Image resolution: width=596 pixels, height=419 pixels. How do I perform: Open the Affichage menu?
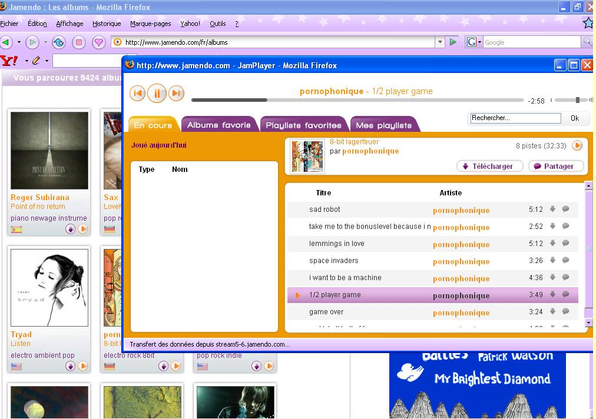pos(69,24)
